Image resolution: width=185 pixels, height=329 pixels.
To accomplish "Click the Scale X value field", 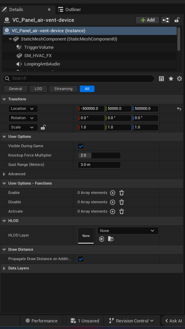I will [x=91, y=127].
